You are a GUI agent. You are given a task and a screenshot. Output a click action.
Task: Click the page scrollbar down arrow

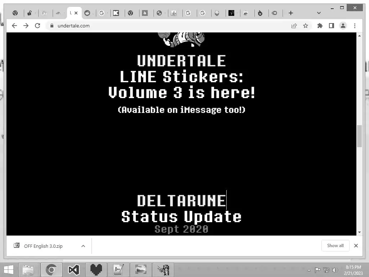[x=359, y=232]
